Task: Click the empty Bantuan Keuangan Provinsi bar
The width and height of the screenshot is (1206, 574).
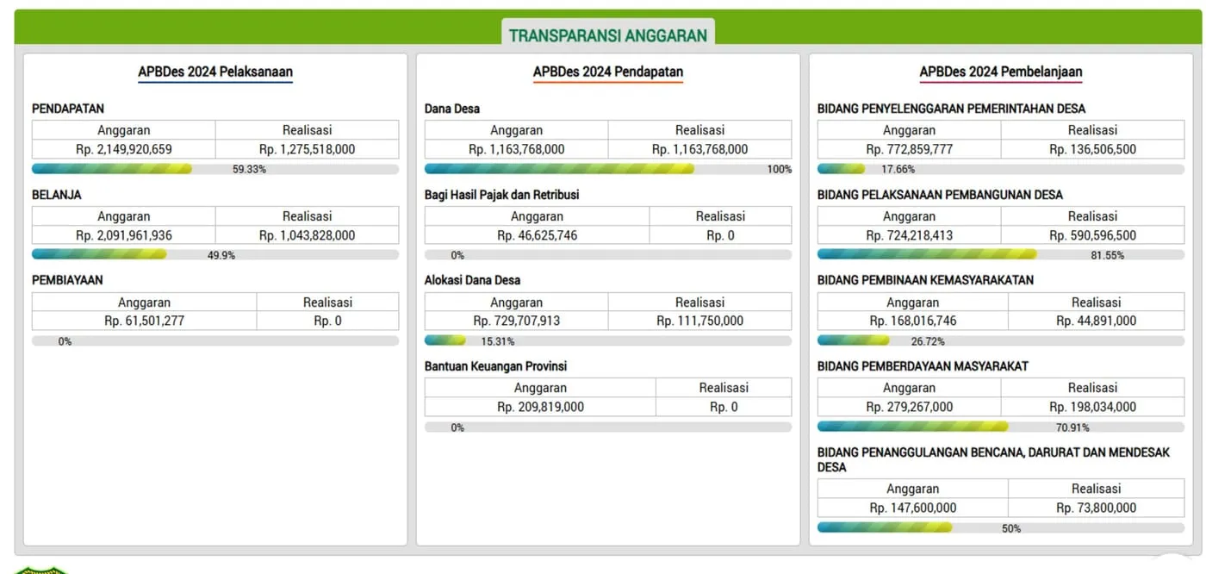Action: 608,427
